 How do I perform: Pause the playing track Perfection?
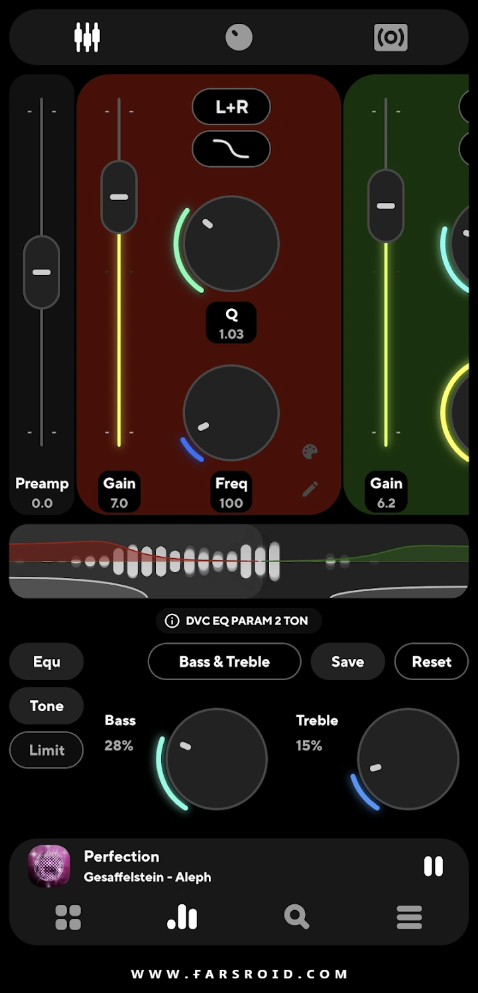coord(434,866)
